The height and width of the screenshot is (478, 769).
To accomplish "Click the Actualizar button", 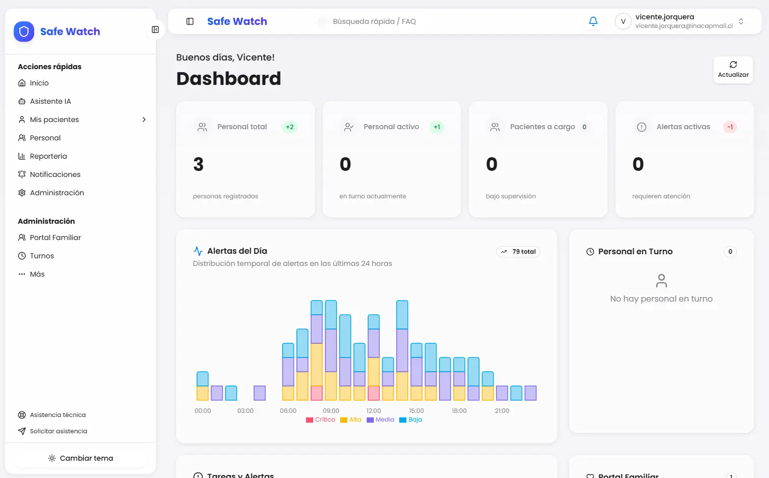I will click(x=733, y=70).
